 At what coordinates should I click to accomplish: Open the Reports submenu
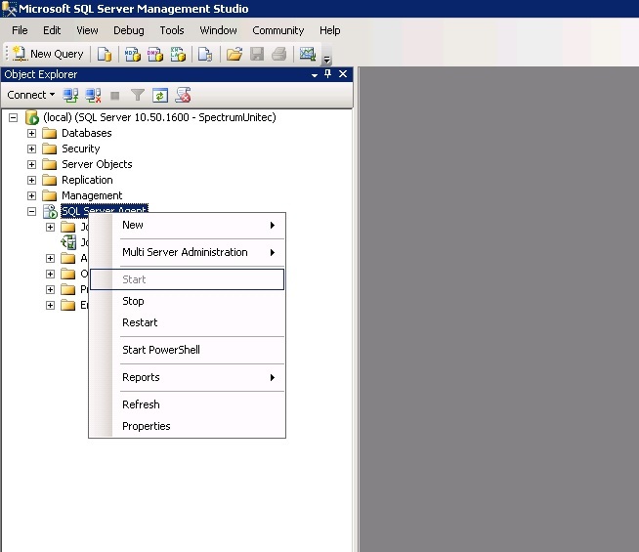pos(187,378)
